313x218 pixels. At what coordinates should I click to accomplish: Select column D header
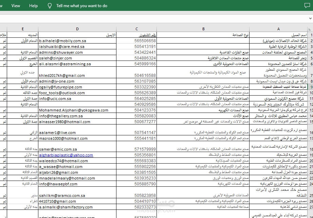tap(77, 29)
